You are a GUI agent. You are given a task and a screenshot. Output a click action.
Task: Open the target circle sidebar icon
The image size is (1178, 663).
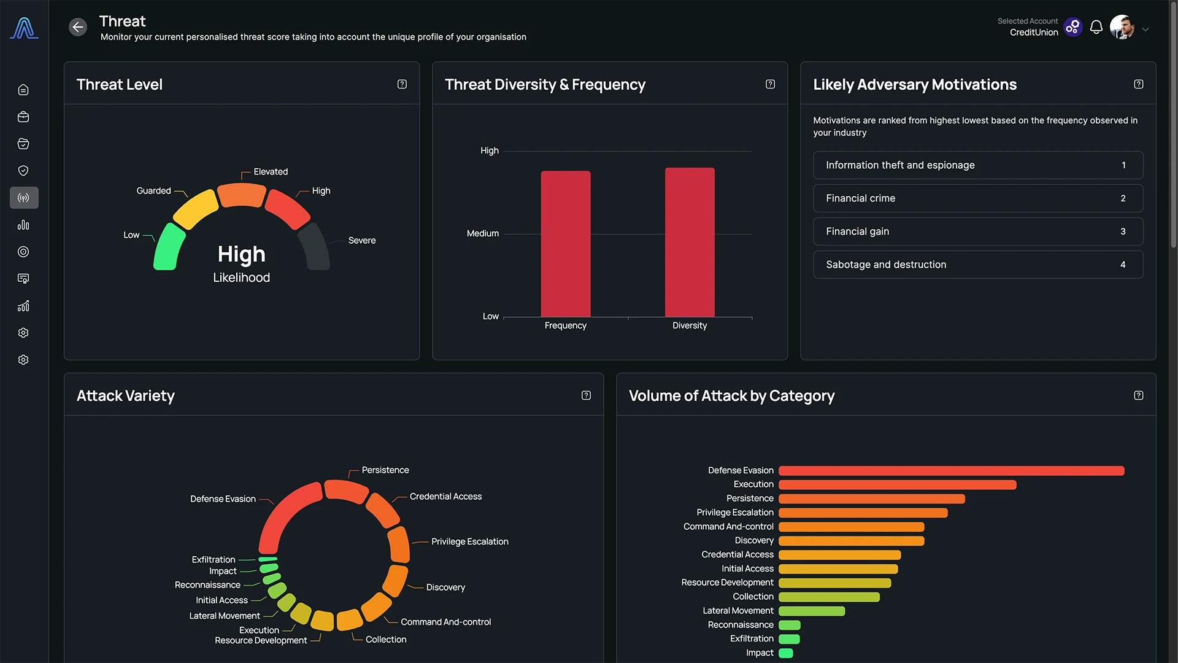click(23, 252)
